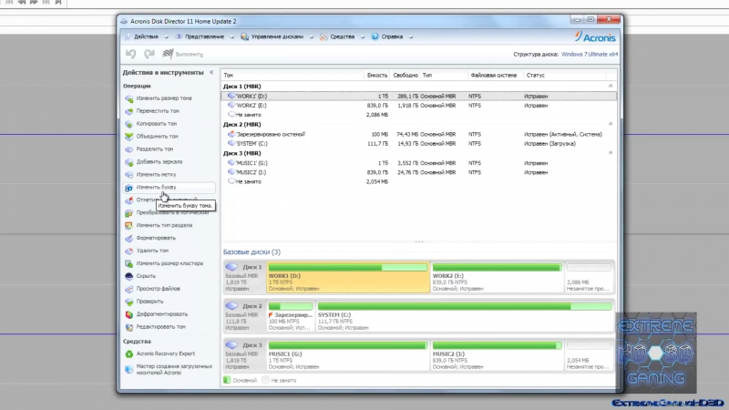Select 'Зарезервировано системой' volume row
Image resolution: width=729 pixels, height=410 pixels.
[x=419, y=134]
